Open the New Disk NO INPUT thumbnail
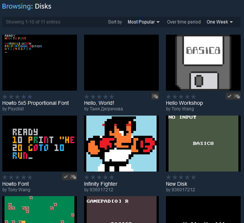 tap(203, 144)
